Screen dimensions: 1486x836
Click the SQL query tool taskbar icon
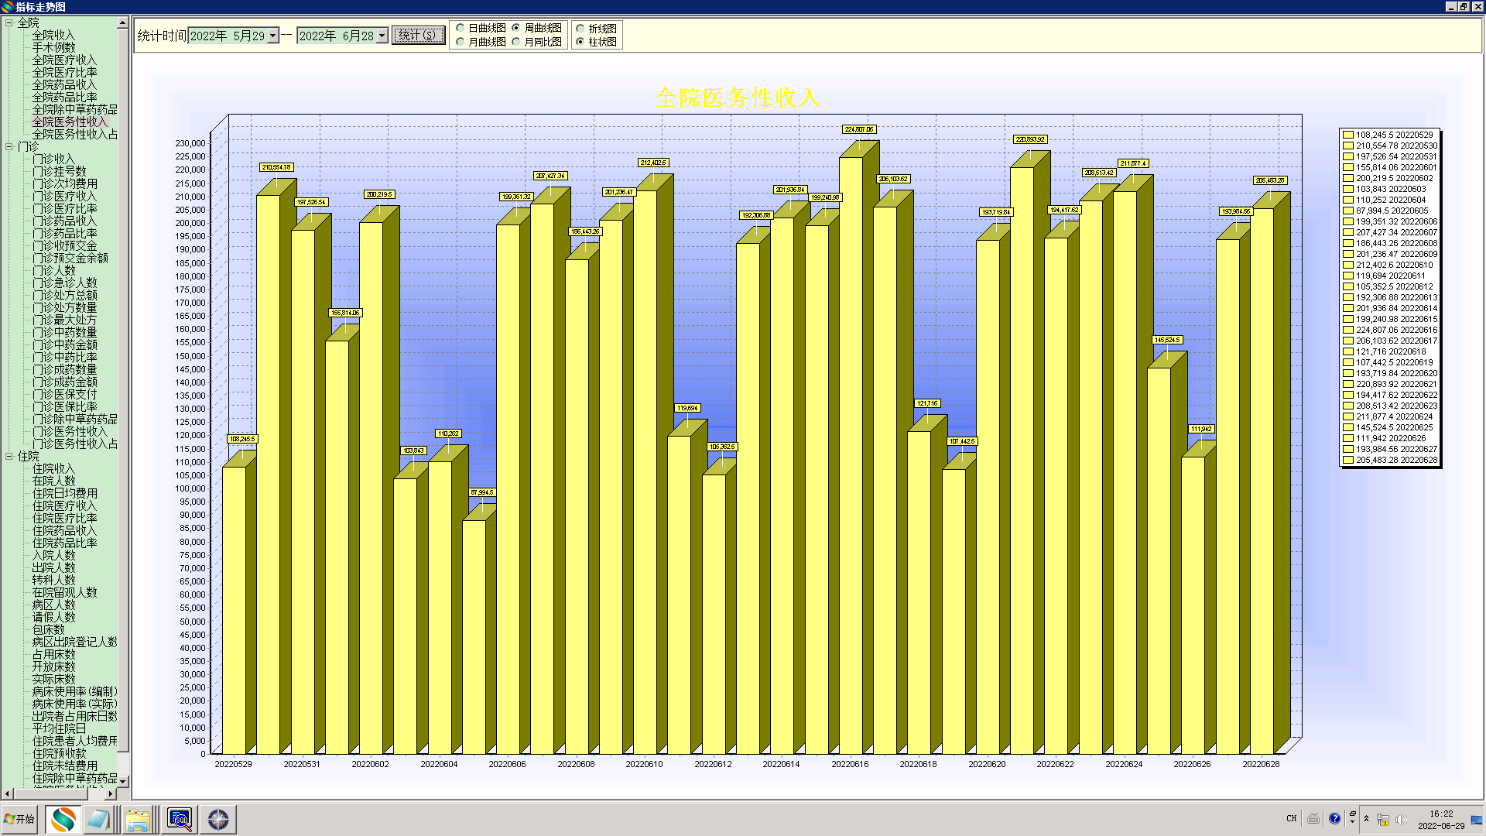[x=180, y=819]
